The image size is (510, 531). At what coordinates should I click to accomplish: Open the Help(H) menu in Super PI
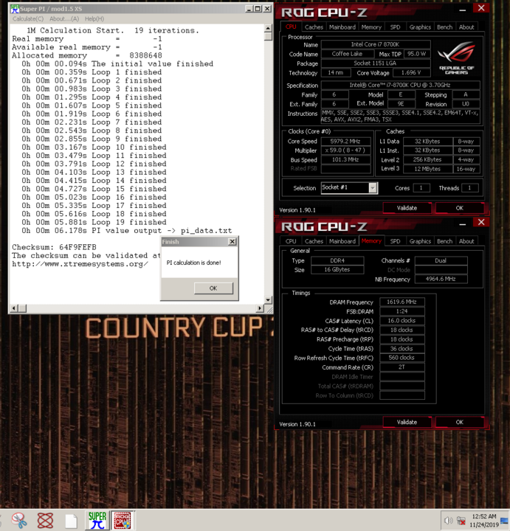point(94,19)
